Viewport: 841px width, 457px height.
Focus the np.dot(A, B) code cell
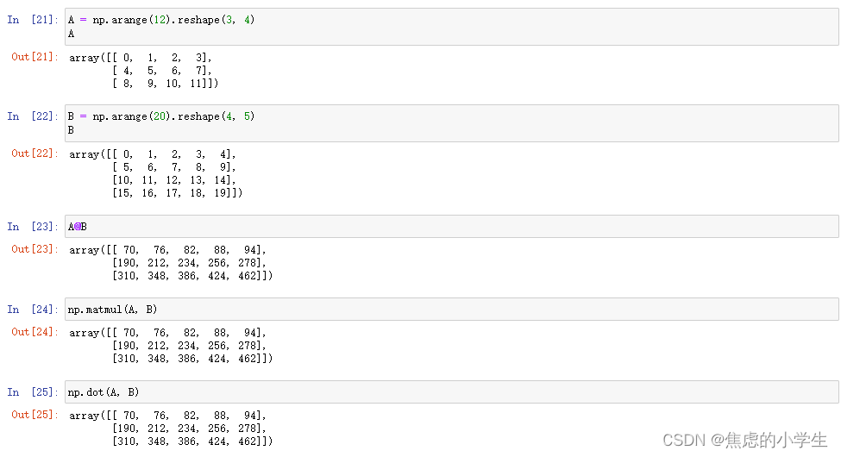coord(450,392)
